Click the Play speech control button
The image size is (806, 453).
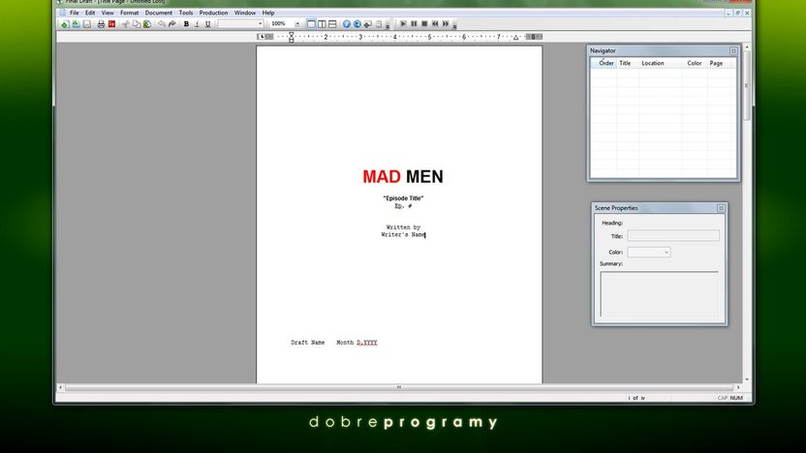click(x=403, y=23)
